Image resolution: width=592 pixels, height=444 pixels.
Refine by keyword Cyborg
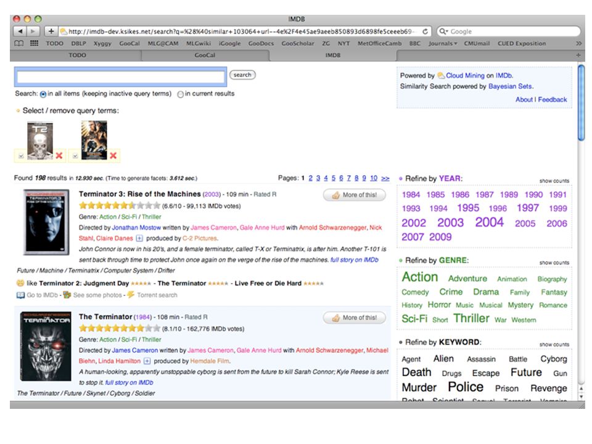[554, 359]
